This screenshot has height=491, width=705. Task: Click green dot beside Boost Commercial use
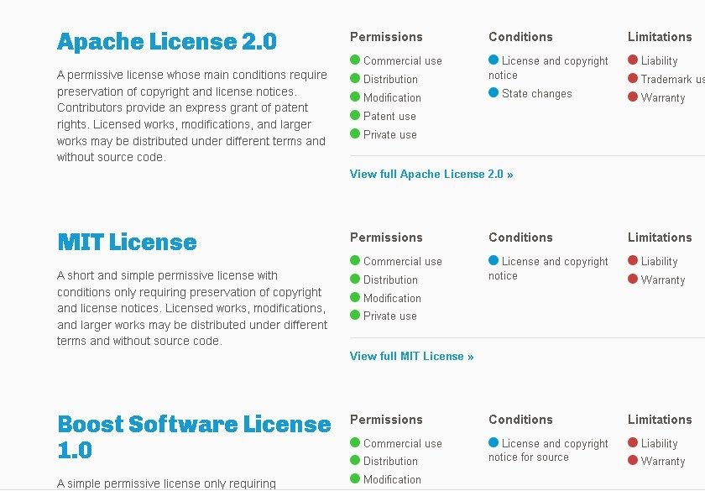(x=355, y=442)
